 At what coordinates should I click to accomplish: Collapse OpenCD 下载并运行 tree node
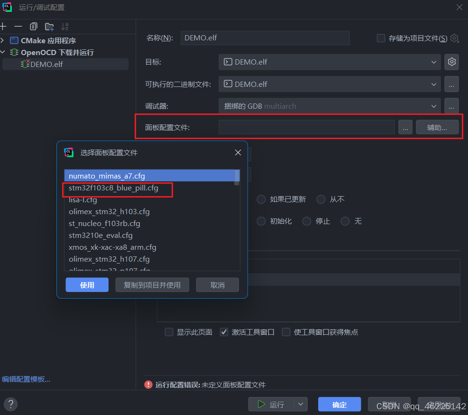[2, 52]
